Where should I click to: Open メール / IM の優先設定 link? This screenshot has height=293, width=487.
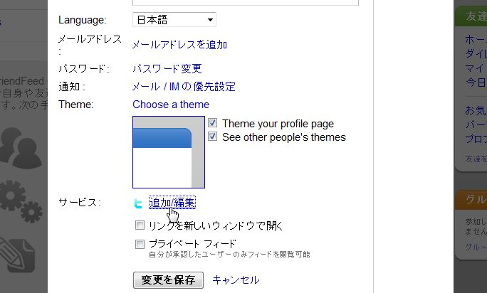[184, 86]
